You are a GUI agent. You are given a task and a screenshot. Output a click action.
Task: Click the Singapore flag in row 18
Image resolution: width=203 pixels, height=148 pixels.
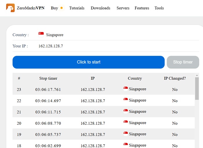click(126, 145)
